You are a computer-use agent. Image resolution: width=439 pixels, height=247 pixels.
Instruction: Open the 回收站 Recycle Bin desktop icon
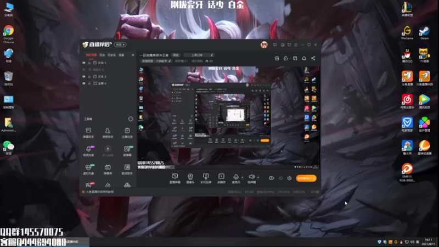coord(9,78)
